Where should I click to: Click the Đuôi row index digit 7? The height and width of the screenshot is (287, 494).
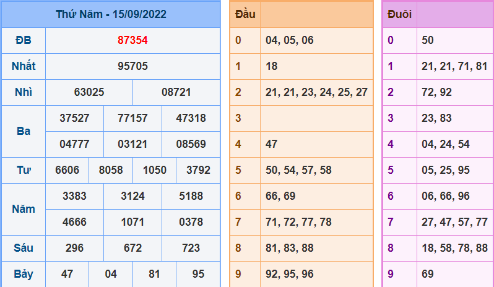[391, 222]
